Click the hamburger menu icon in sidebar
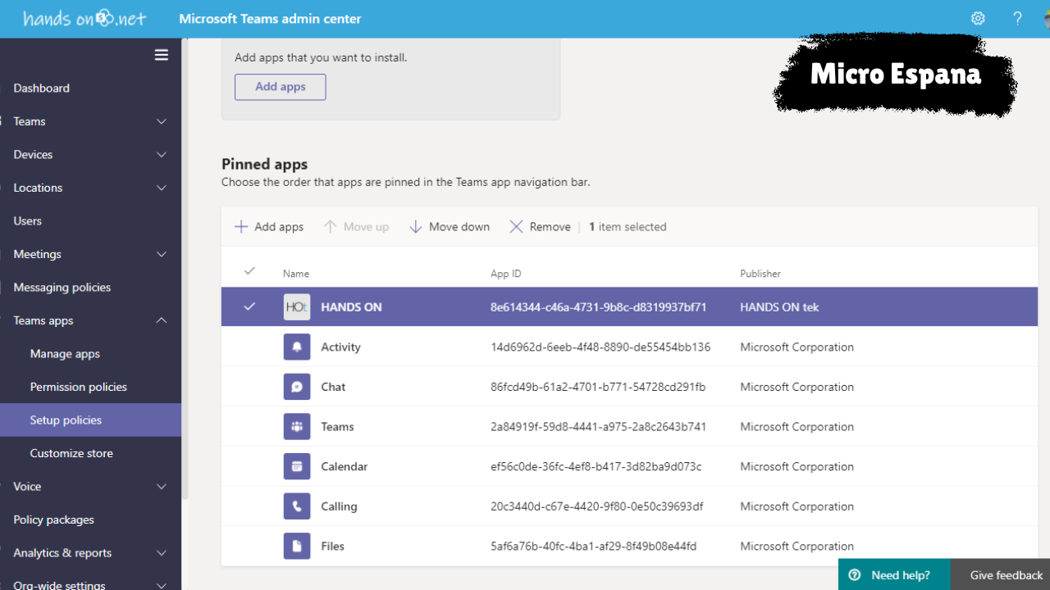The image size is (1050, 590). [162, 55]
